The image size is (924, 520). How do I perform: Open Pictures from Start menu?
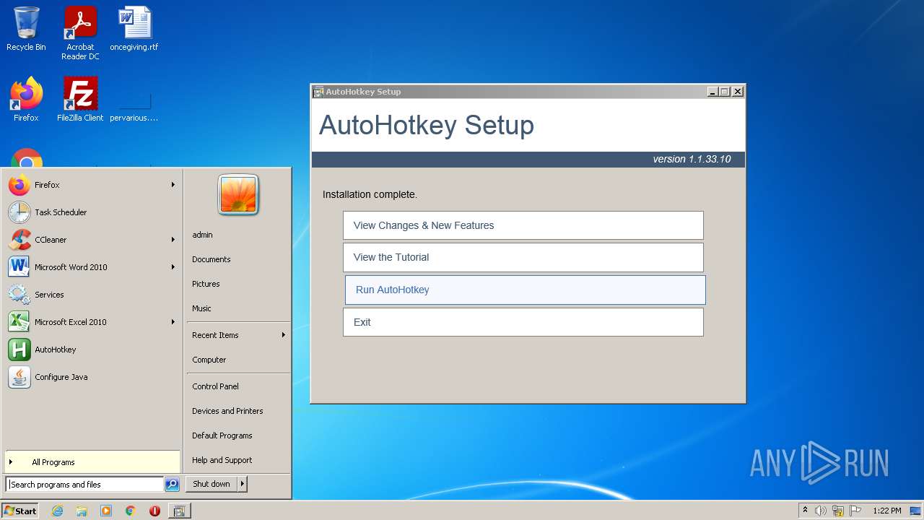(206, 284)
